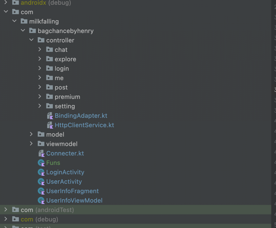Viewport: 276px width, 228px height.
Task: Click the Kotlin file icon beside BindingAdapter.kt
Action: click(x=50, y=116)
